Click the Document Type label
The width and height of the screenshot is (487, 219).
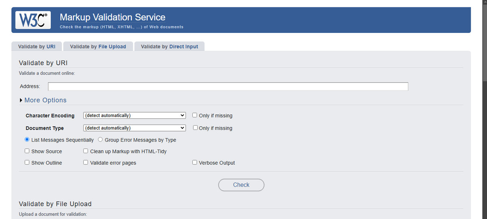pos(45,128)
